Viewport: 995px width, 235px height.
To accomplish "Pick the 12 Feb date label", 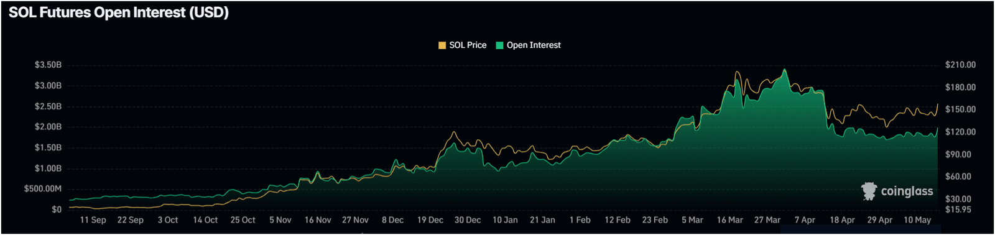I will [x=618, y=220].
